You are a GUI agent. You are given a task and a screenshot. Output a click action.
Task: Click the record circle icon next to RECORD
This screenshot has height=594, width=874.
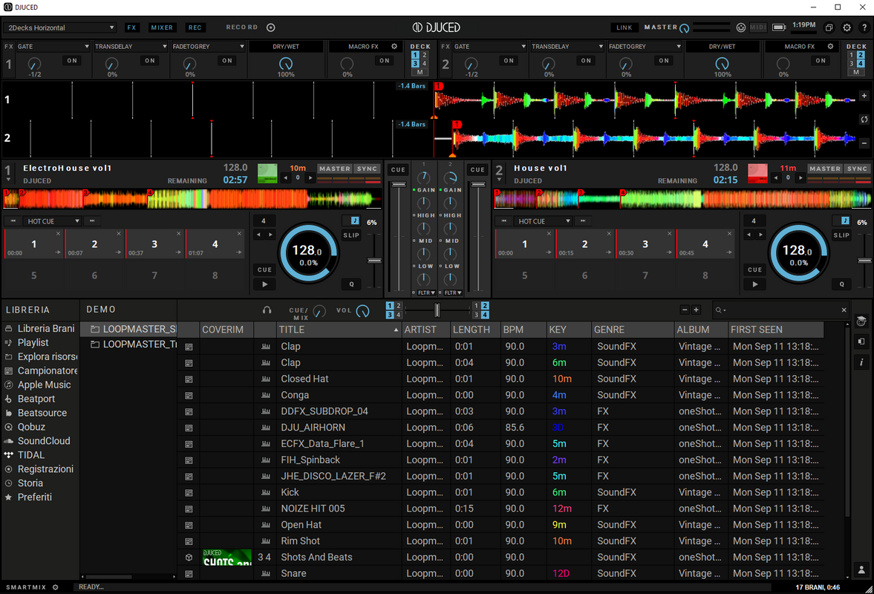tap(271, 27)
